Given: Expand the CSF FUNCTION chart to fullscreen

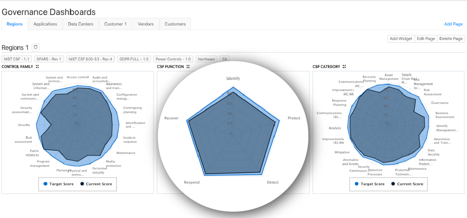Looking at the screenshot, I should click(x=188, y=66).
